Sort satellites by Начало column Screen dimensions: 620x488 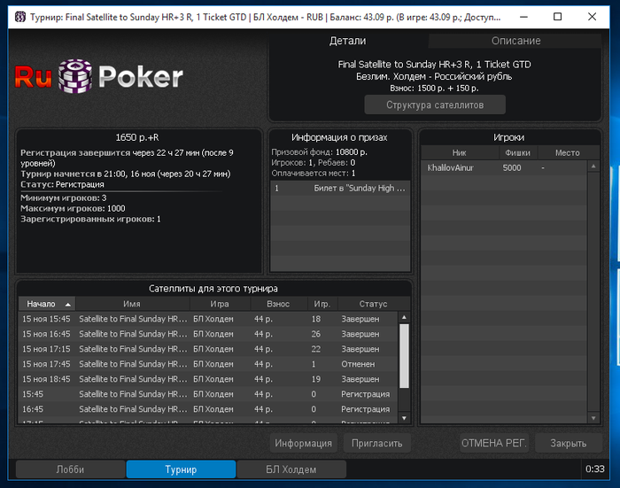[x=47, y=304]
